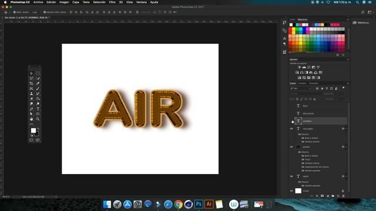Viewport: 376px width, 211px height.
Task: Add a Brightness/Contrast adjustment (sun icon)
Action: pos(299,67)
